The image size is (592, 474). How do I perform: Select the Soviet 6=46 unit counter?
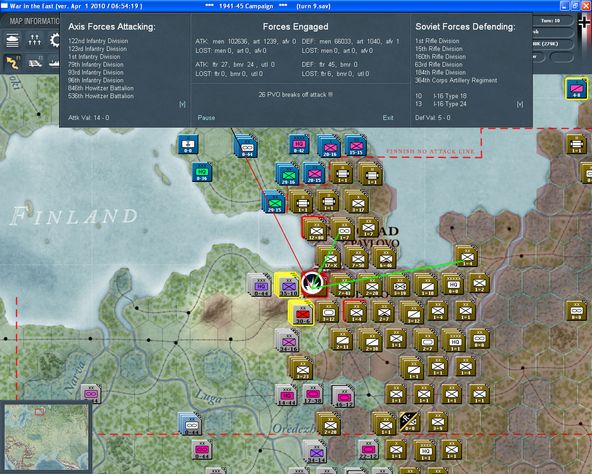[385, 258]
